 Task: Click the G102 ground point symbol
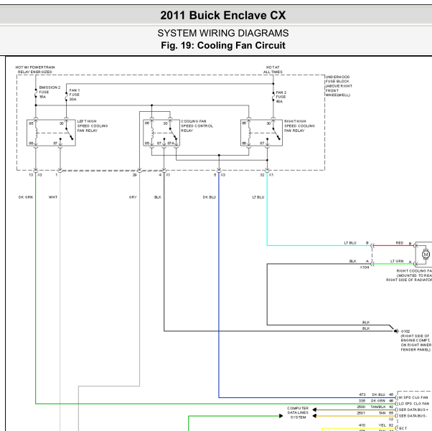[x=396, y=331]
